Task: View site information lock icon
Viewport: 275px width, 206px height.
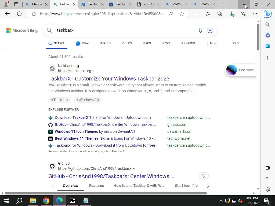Action: coord(34,14)
